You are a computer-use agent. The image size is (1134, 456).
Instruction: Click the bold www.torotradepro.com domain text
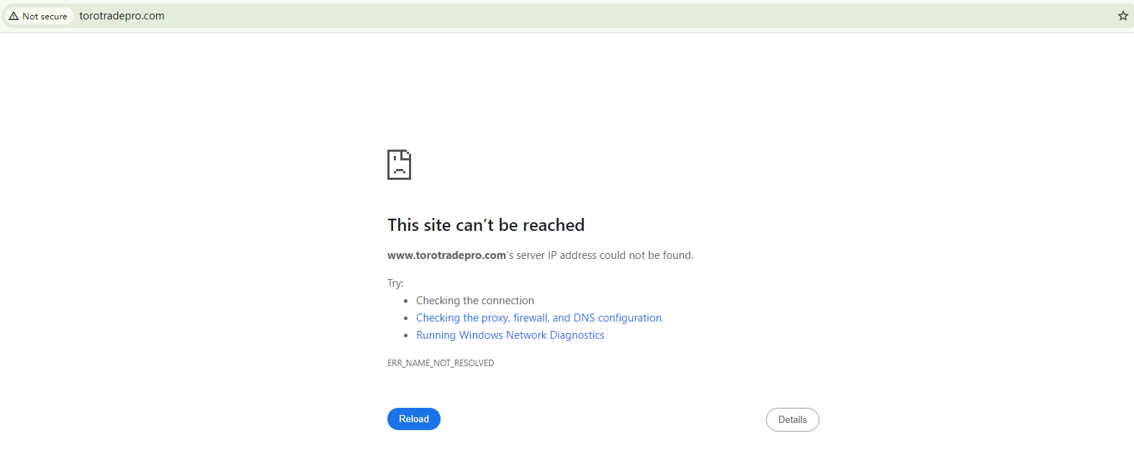point(446,255)
